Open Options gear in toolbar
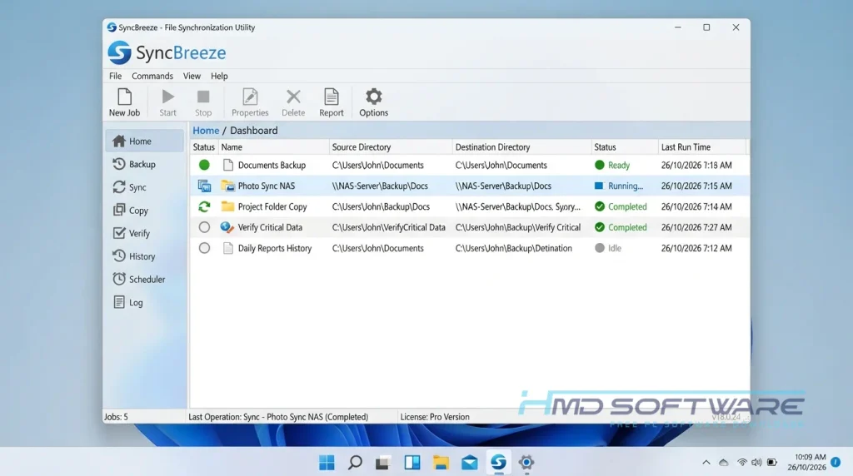Image resolution: width=853 pixels, height=476 pixels. pyautogui.click(x=373, y=102)
